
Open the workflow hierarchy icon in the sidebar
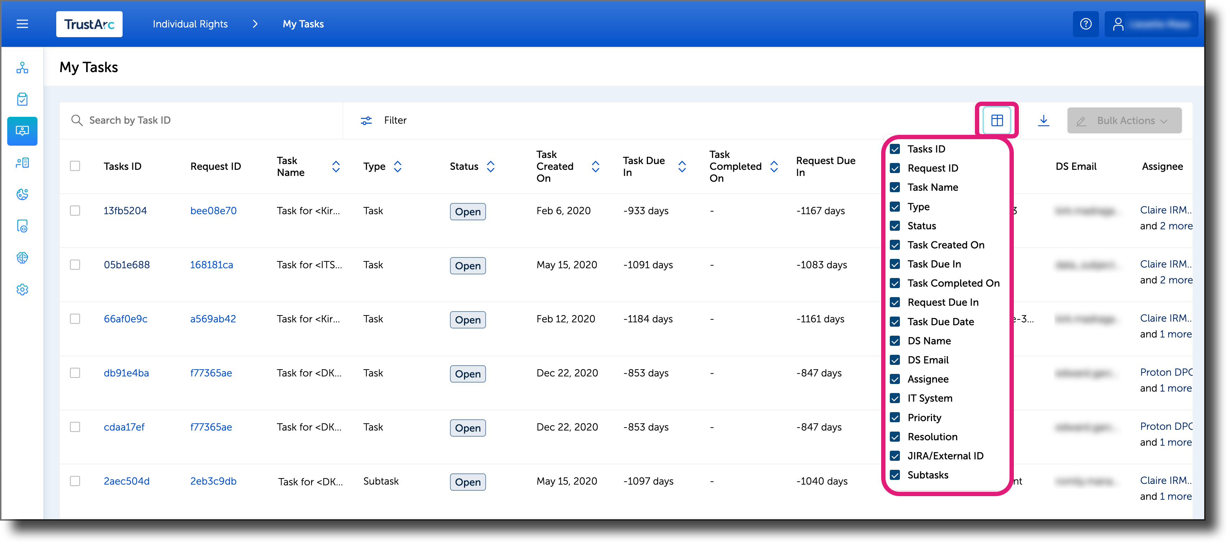[x=22, y=68]
